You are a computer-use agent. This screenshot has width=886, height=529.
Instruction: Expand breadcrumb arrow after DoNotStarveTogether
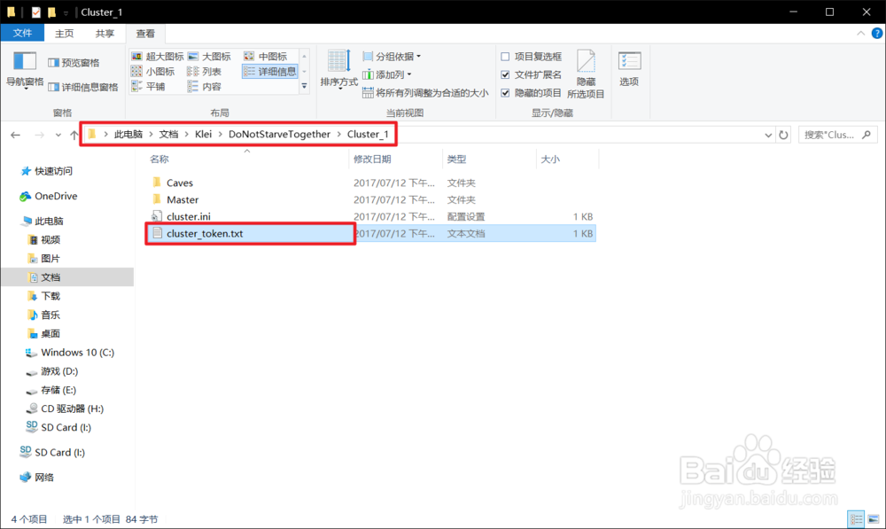pyautogui.click(x=339, y=135)
